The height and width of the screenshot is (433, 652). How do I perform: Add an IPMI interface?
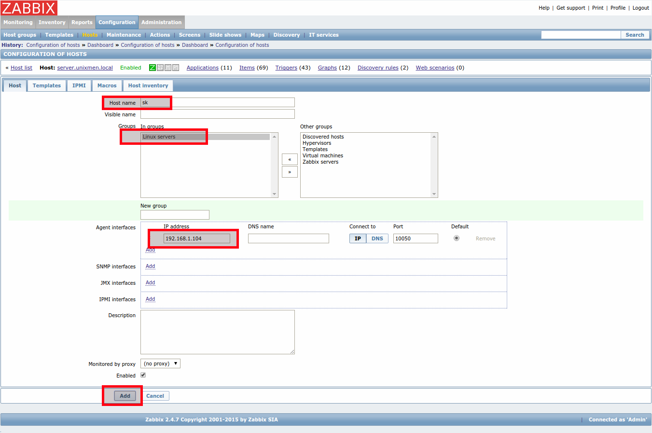[151, 299]
